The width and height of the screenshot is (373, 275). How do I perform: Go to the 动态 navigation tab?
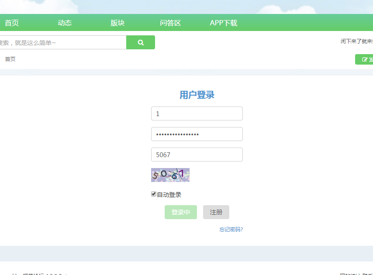click(65, 23)
